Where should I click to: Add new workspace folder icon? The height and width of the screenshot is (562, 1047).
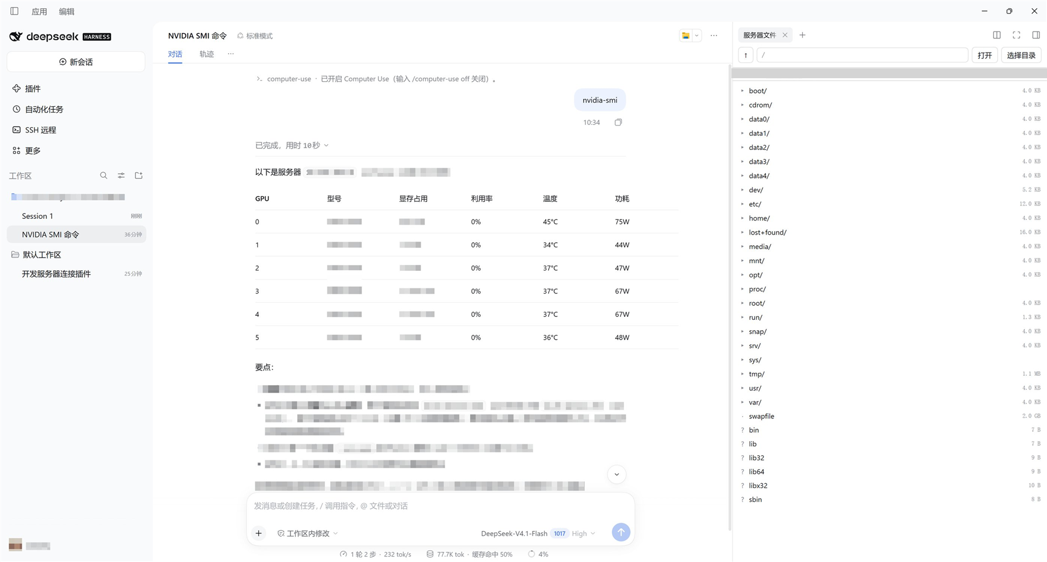138,175
